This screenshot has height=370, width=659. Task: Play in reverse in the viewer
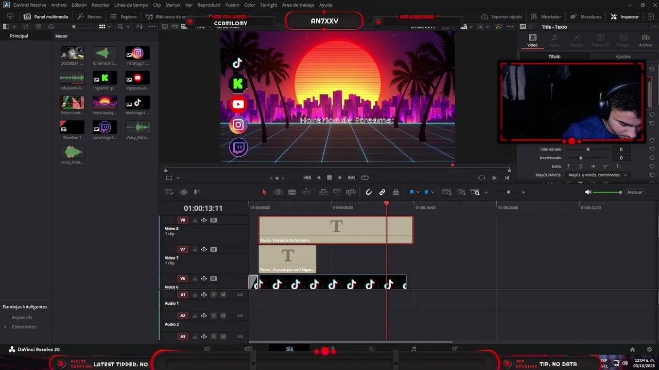[x=318, y=178]
